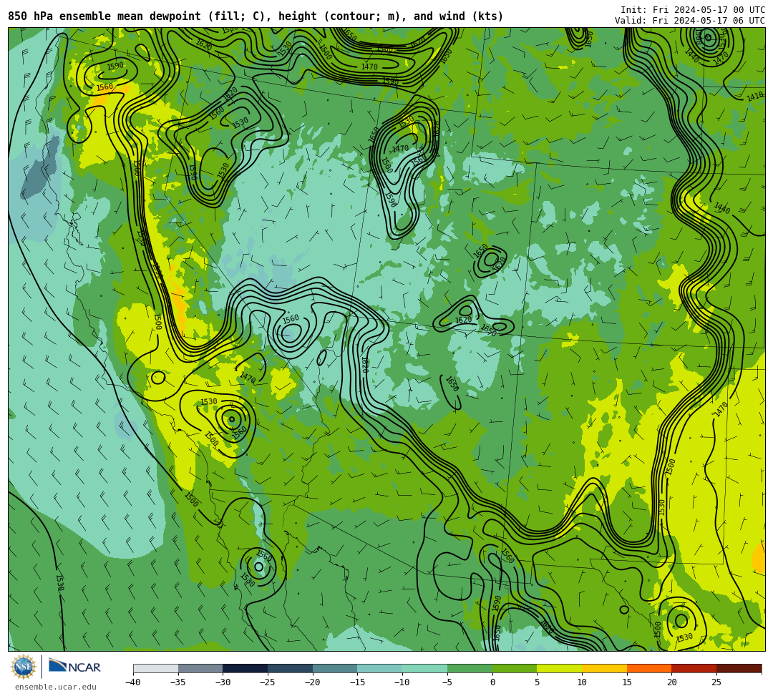Click the -10 to -5 mint swatch
Image resolution: width=773 pixels, height=696 pixels.
tap(425, 668)
